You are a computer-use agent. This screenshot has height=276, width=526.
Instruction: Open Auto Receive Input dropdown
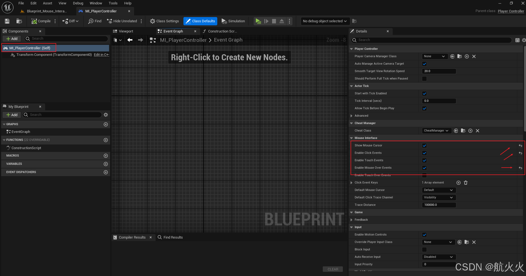[439, 257]
